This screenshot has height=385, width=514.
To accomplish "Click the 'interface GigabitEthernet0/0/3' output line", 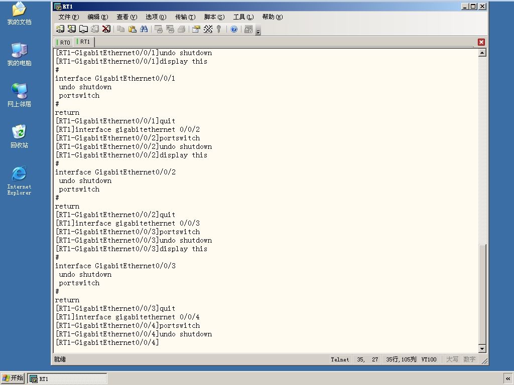I will [x=115, y=266].
